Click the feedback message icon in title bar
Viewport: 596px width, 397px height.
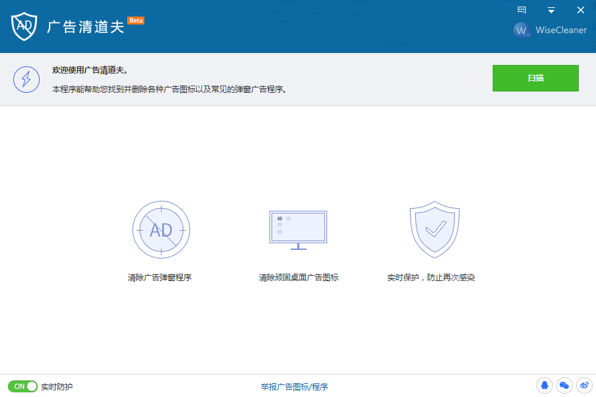(x=522, y=10)
